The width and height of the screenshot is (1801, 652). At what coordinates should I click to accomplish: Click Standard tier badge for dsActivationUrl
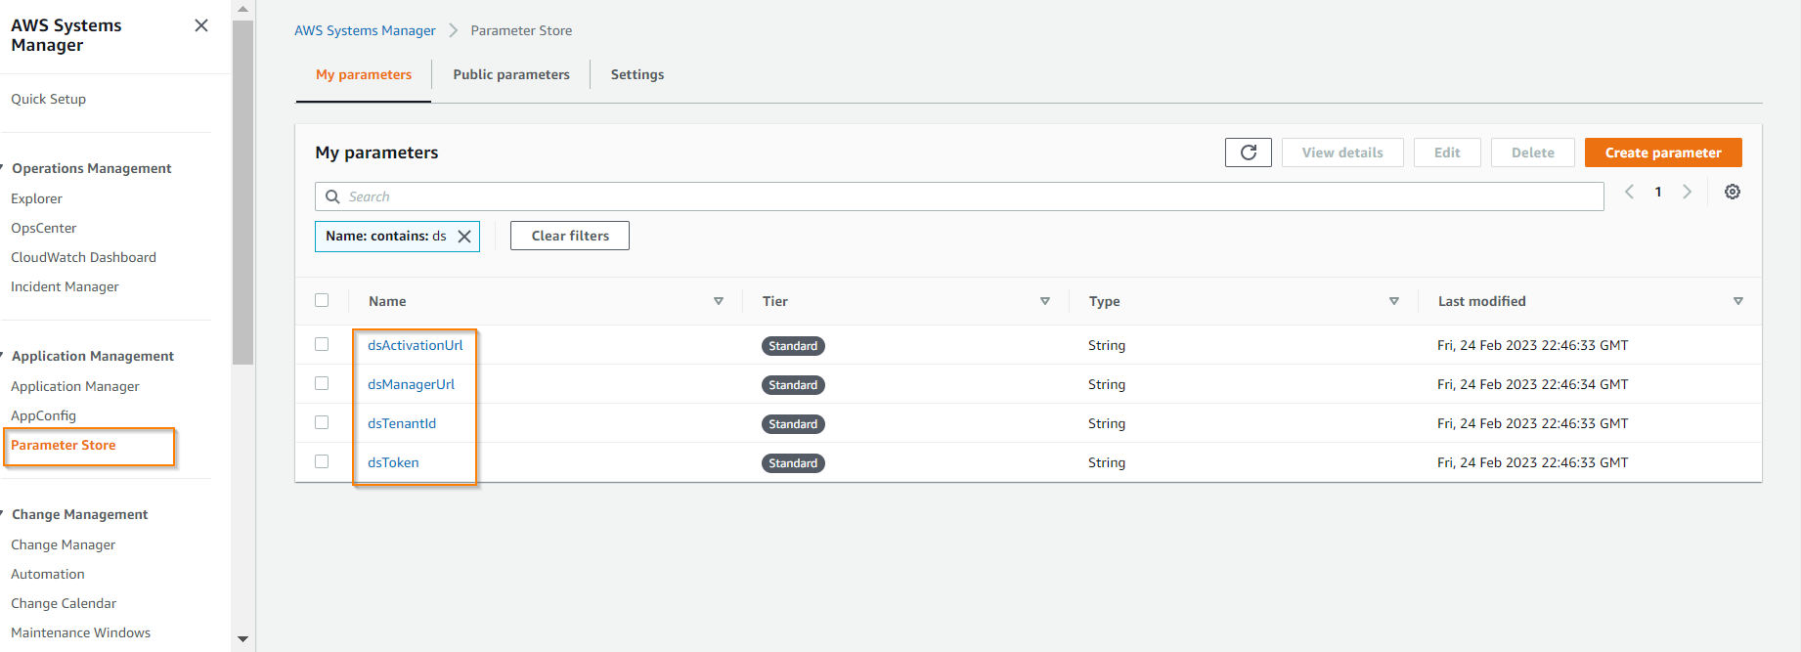pyautogui.click(x=793, y=346)
